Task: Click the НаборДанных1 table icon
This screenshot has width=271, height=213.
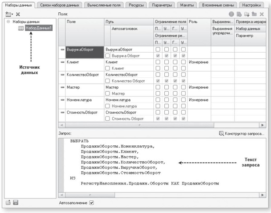Action: 21,28
